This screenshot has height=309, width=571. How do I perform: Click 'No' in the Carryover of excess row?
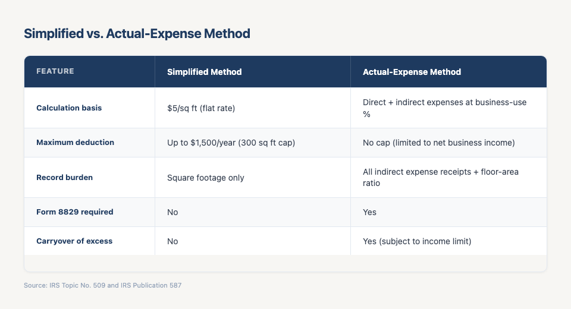(x=172, y=241)
